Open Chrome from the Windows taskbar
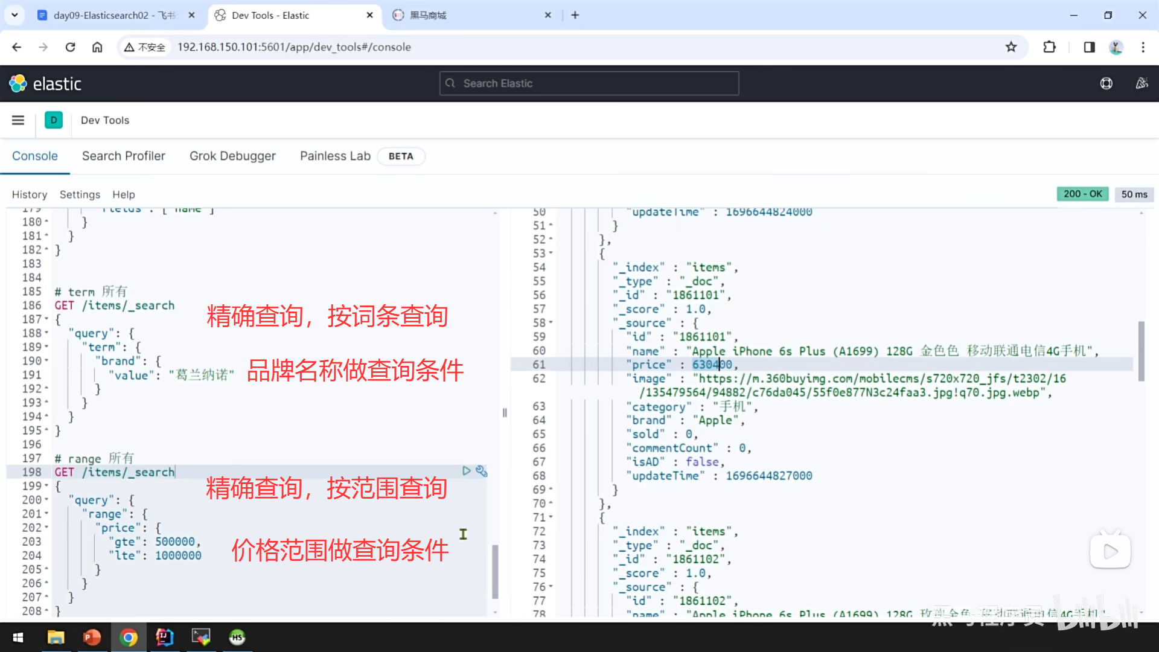The width and height of the screenshot is (1159, 652). pyautogui.click(x=129, y=637)
